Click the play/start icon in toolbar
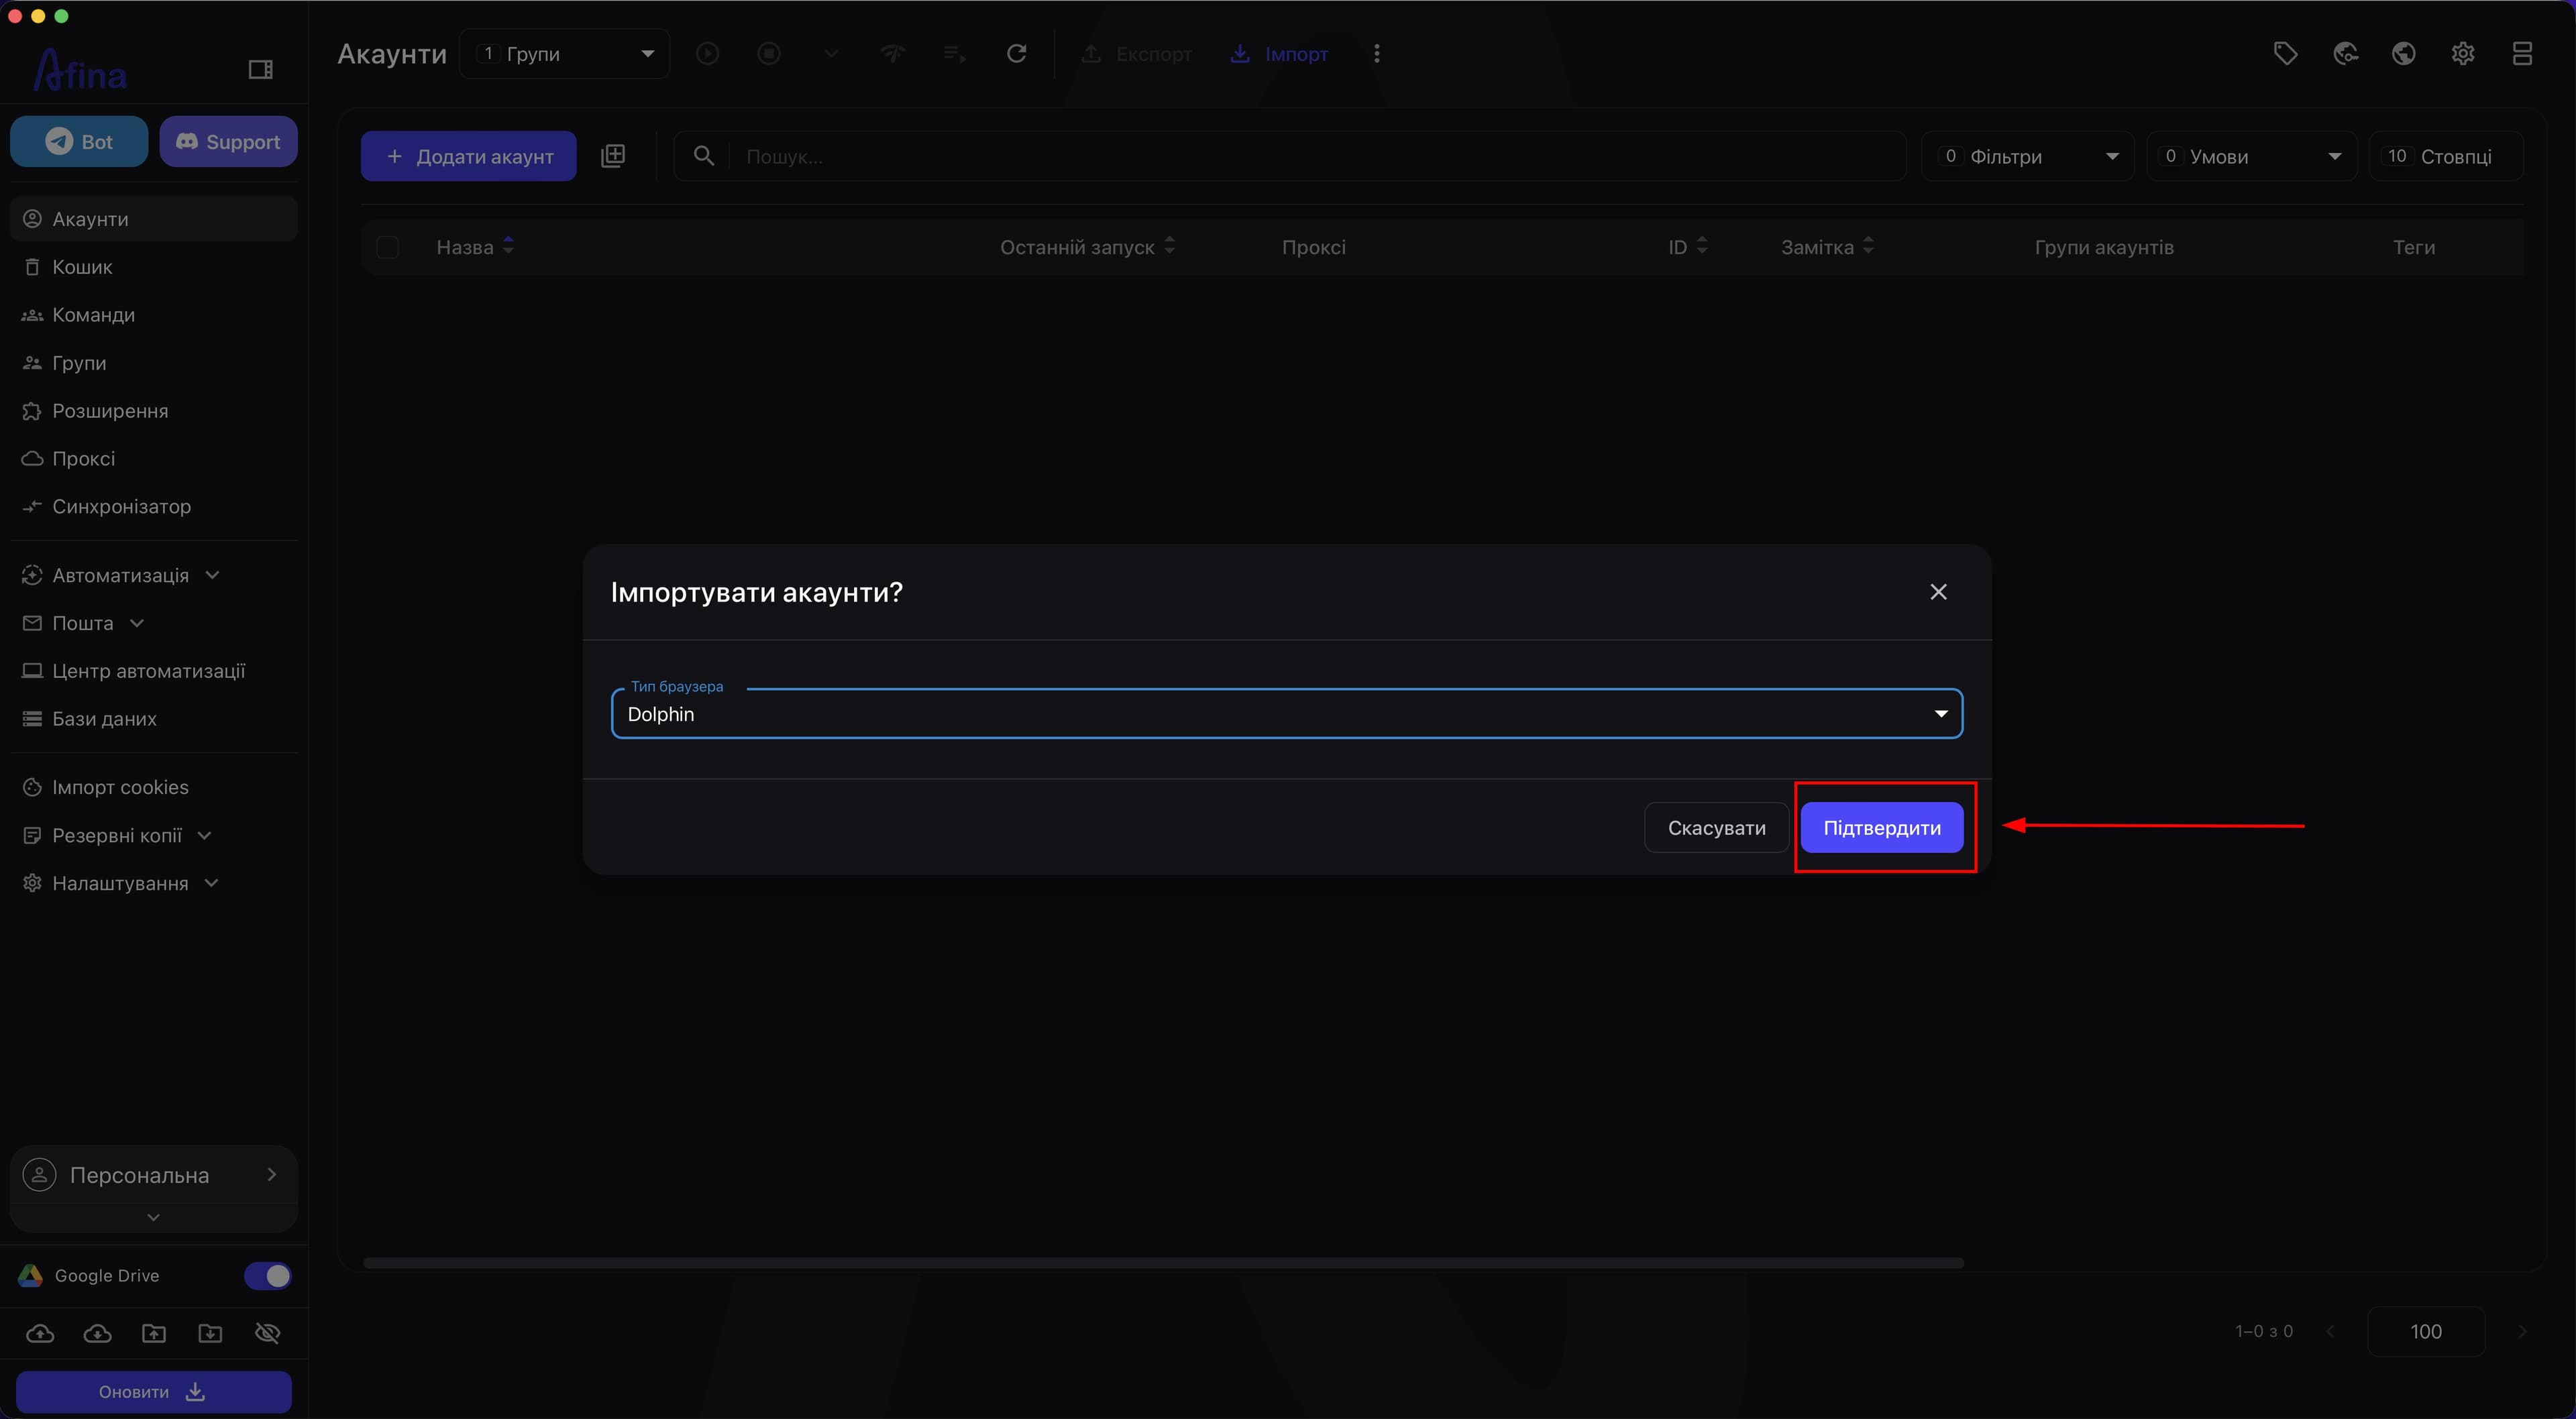This screenshot has height=1419, width=2576. [707, 54]
